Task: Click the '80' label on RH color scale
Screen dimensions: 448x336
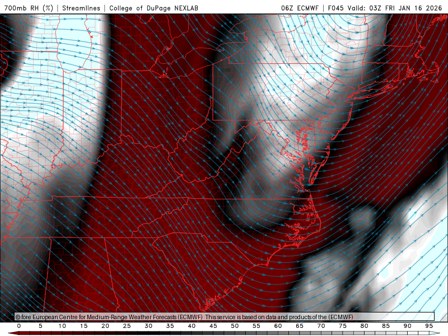Action: pyautogui.click(x=365, y=326)
